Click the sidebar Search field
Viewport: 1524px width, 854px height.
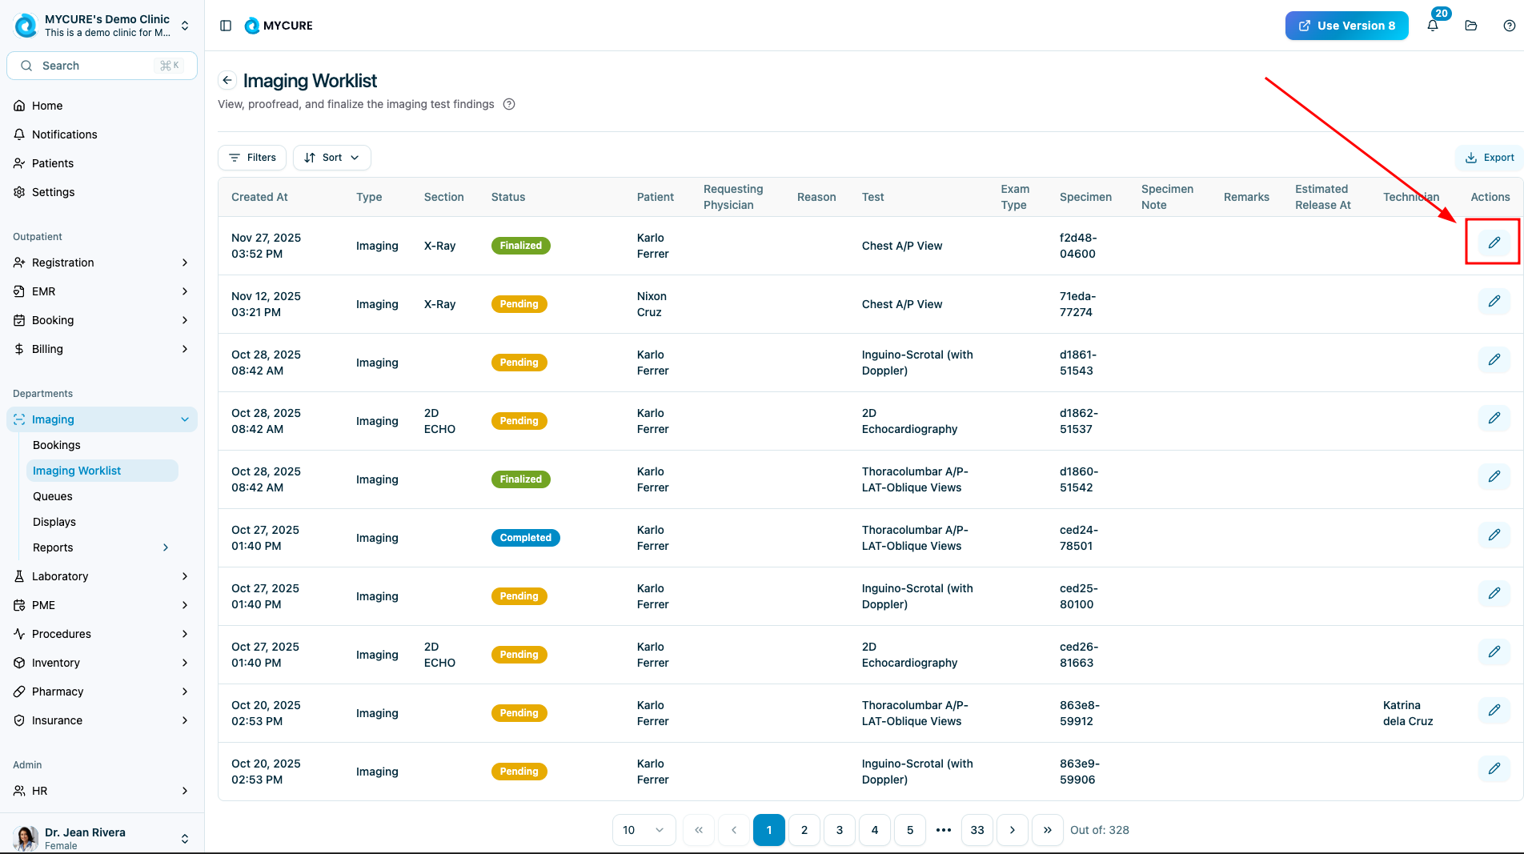click(102, 66)
